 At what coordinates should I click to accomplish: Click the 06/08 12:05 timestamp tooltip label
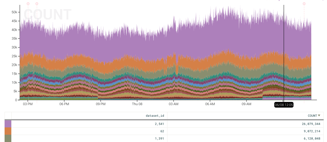click(284, 105)
